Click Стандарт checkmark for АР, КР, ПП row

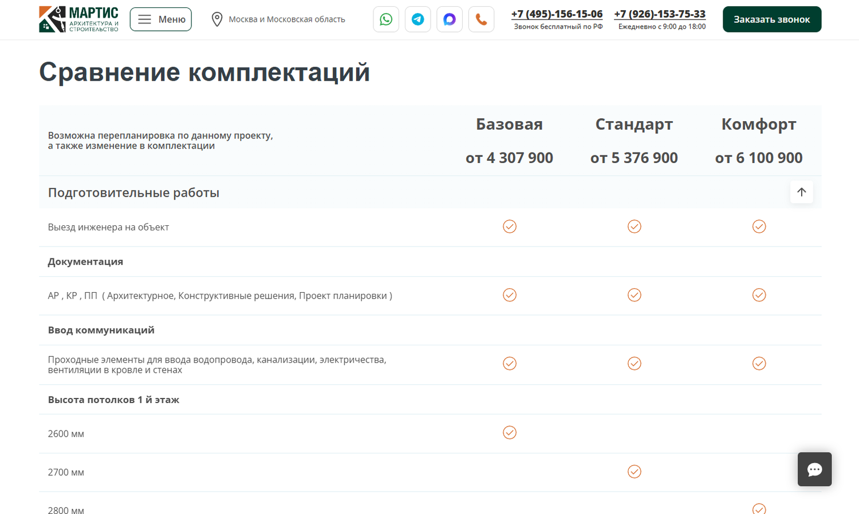(635, 295)
